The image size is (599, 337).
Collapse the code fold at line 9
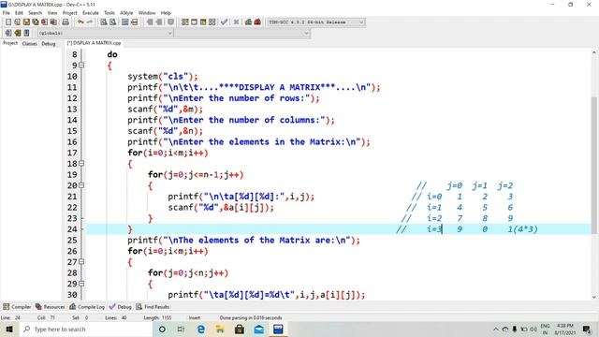[x=81, y=66]
